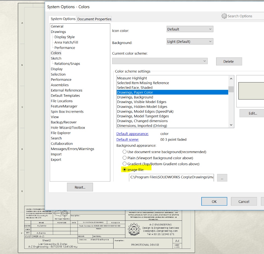Open Selection options category

click(x=58, y=74)
